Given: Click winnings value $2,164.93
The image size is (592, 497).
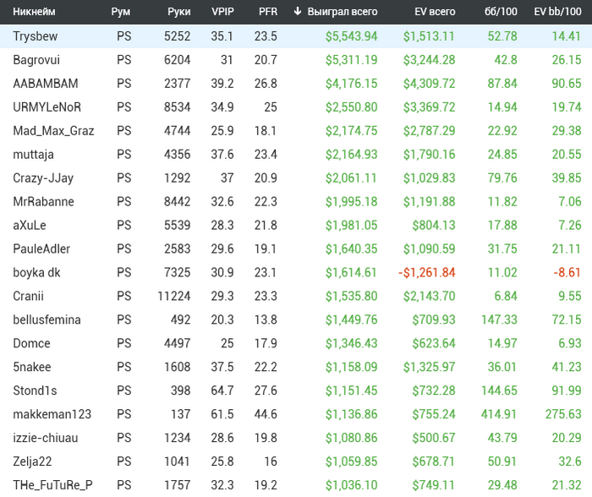Looking at the screenshot, I should click(352, 155).
